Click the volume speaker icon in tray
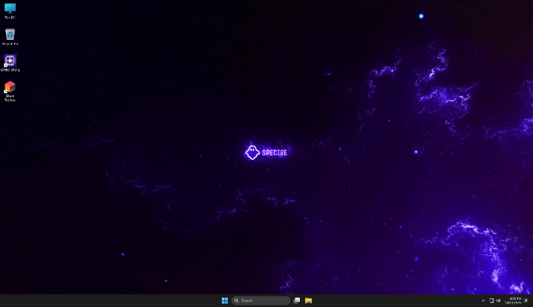The width and height of the screenshot is (533, 307). pyautogui.click(x=498, y=300)
